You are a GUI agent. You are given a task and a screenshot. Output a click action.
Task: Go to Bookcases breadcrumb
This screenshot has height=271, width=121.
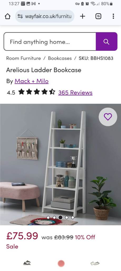(60, 58)
